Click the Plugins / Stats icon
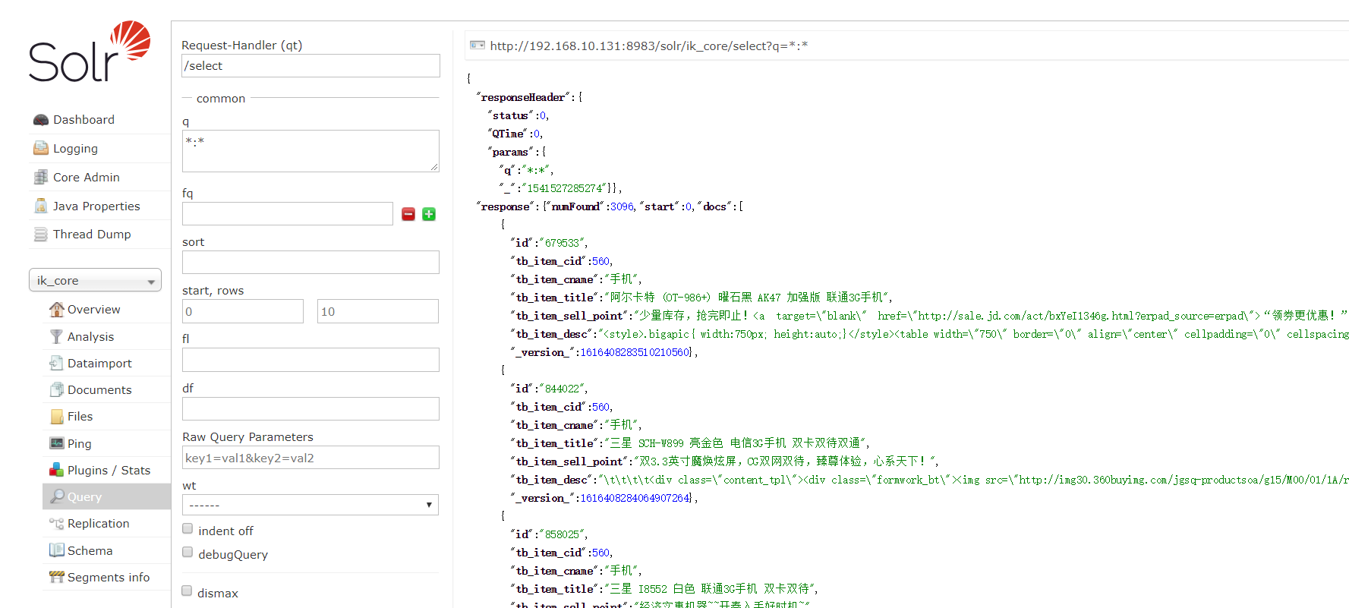Image resolution: width=1349 pixels, height=608 pixels. tap(57, 470)
